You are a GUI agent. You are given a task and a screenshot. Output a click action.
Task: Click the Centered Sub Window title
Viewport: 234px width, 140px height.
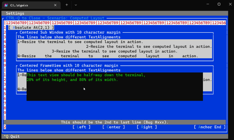pos(70,32)
